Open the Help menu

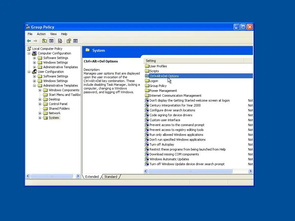pyautogui.click(x=64, y=34)
